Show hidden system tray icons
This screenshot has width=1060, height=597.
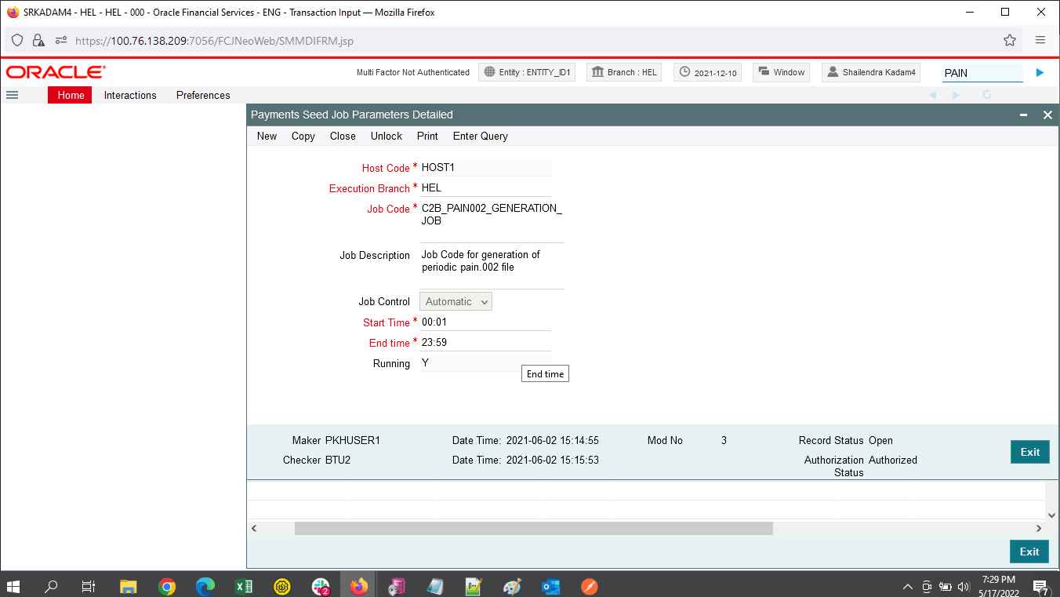tap(908, 586)
